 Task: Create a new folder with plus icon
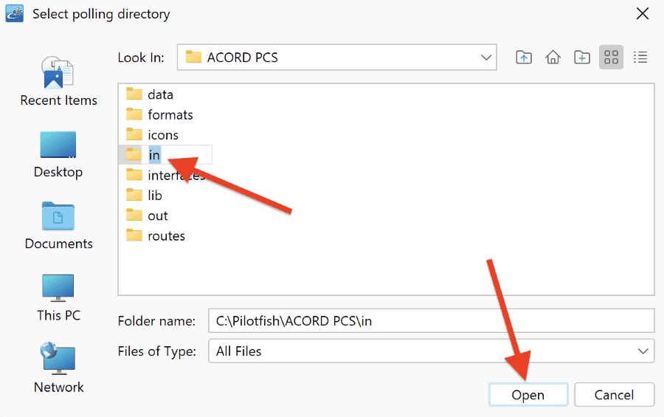[582, 58]
